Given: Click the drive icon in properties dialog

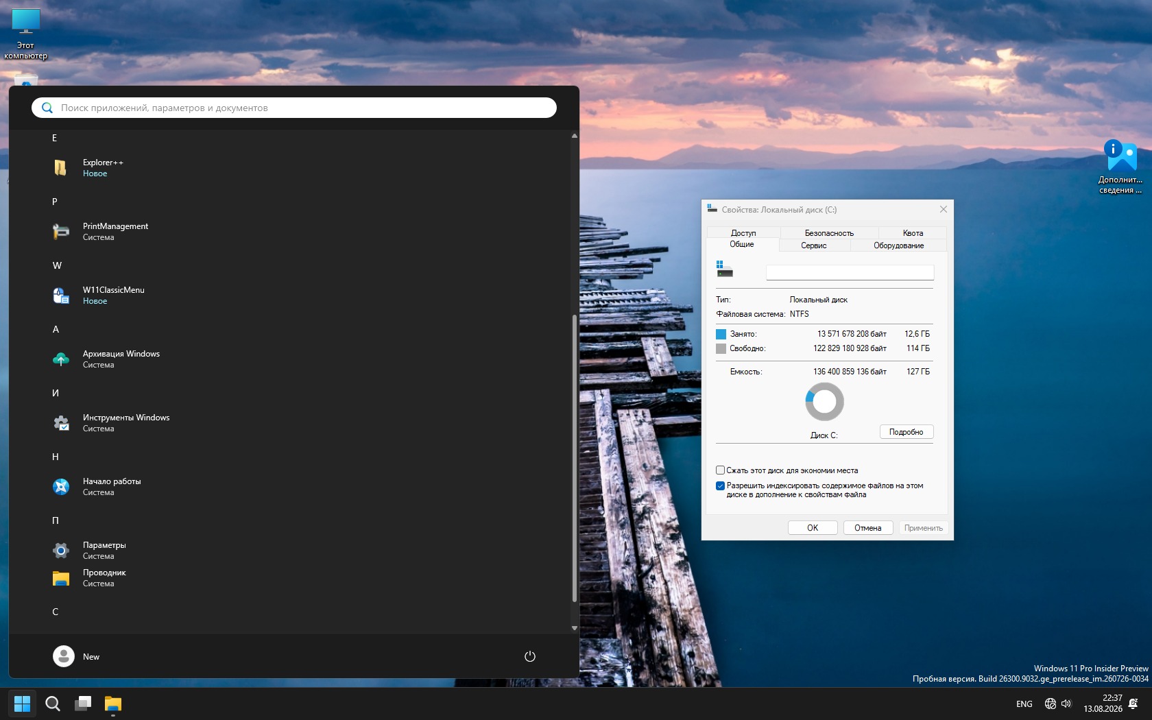Looking at the screenshot, I should click(x=724, y=269).
